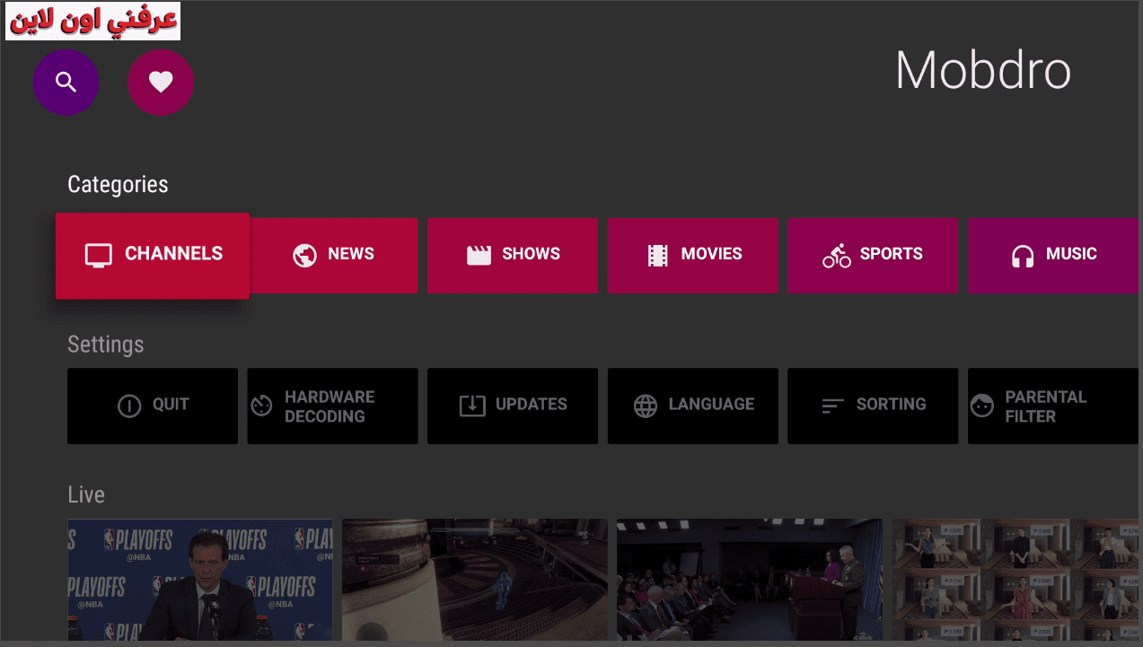This screenshot has width=1143, height=647.
Task: Check for Updates in settings
Action: pos(512,406)
